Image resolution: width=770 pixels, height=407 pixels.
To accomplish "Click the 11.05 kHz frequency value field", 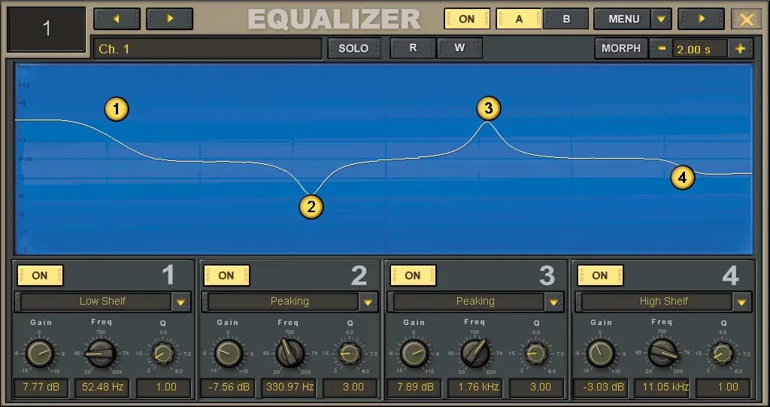I will click(662, 387).
